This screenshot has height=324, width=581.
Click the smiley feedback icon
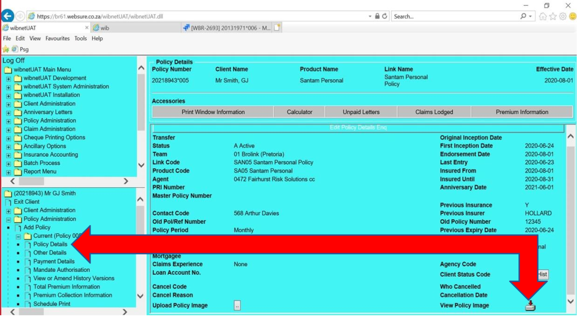coord(573,16)
